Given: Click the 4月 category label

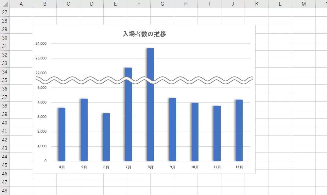Looking at the screenshot, I should click(x=62, y=167).
